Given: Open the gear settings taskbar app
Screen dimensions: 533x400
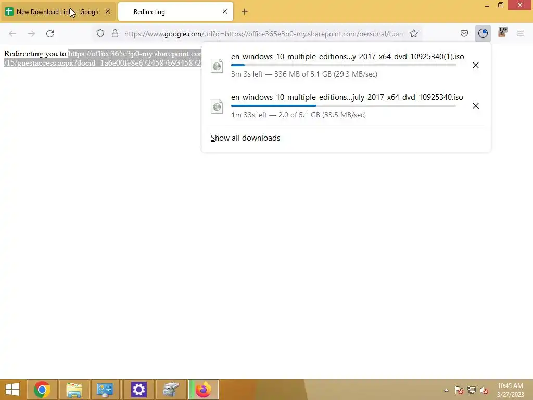Looking at the screenshot, I should pyautogui.click(x=138, y=390).
